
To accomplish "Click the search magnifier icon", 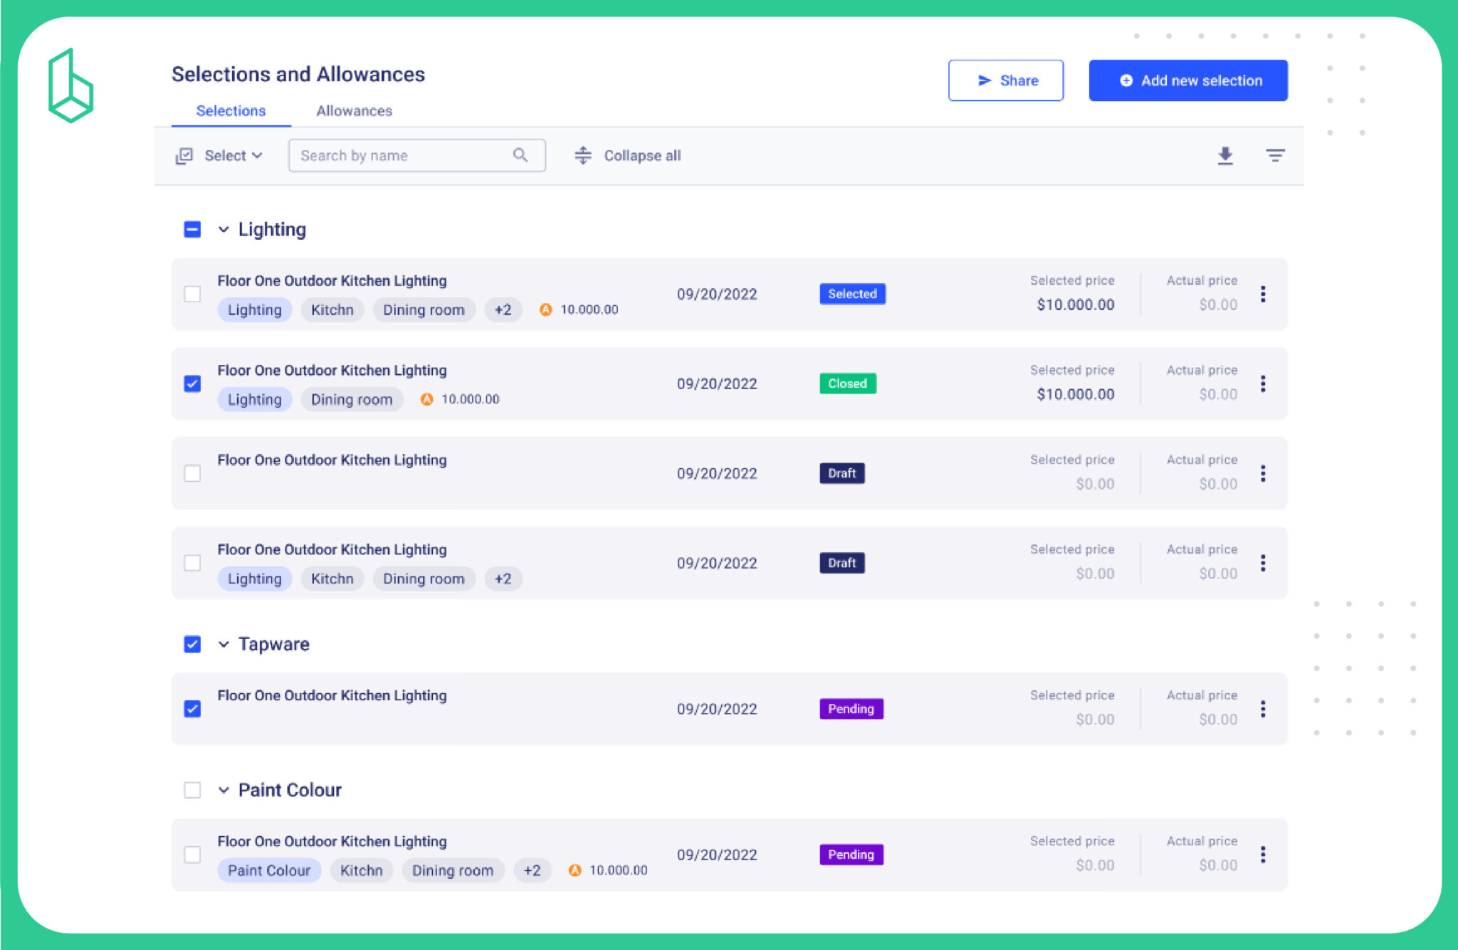I will click(520, 155).
